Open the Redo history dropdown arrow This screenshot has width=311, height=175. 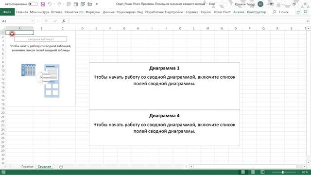pos(63,4)
